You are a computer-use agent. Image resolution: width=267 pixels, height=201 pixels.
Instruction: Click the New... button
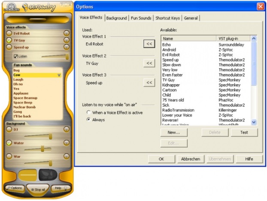click(x=173, y=132)
